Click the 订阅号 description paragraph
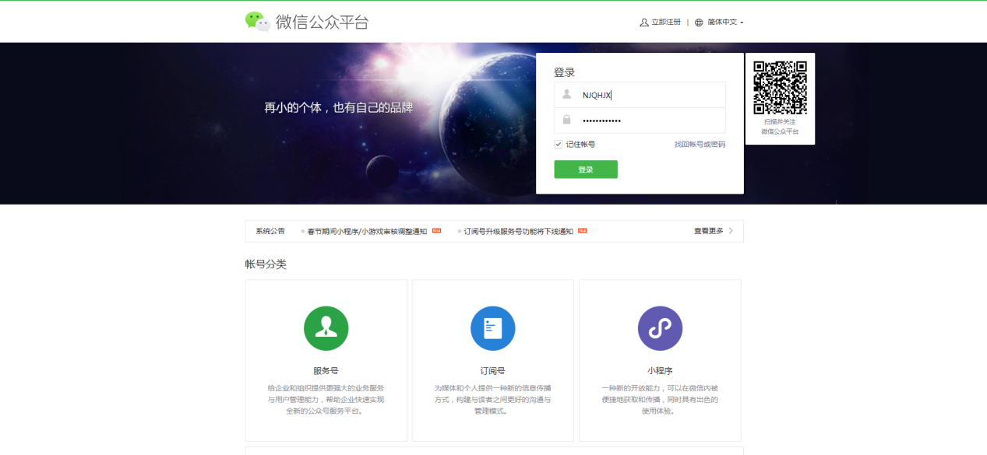The width and height of the screenshot is (987, 455). (x=493, y=399)
